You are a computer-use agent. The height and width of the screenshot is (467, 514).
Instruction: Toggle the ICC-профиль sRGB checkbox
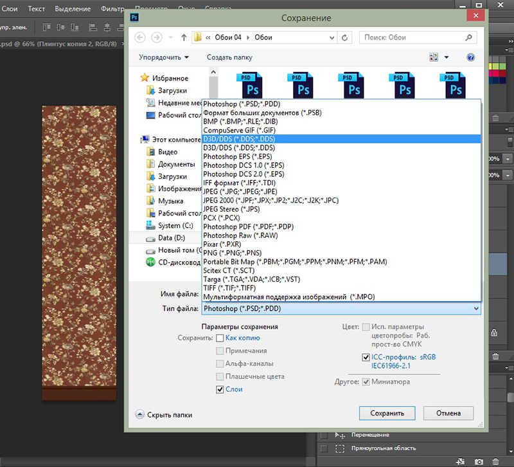tap(366, 357)
